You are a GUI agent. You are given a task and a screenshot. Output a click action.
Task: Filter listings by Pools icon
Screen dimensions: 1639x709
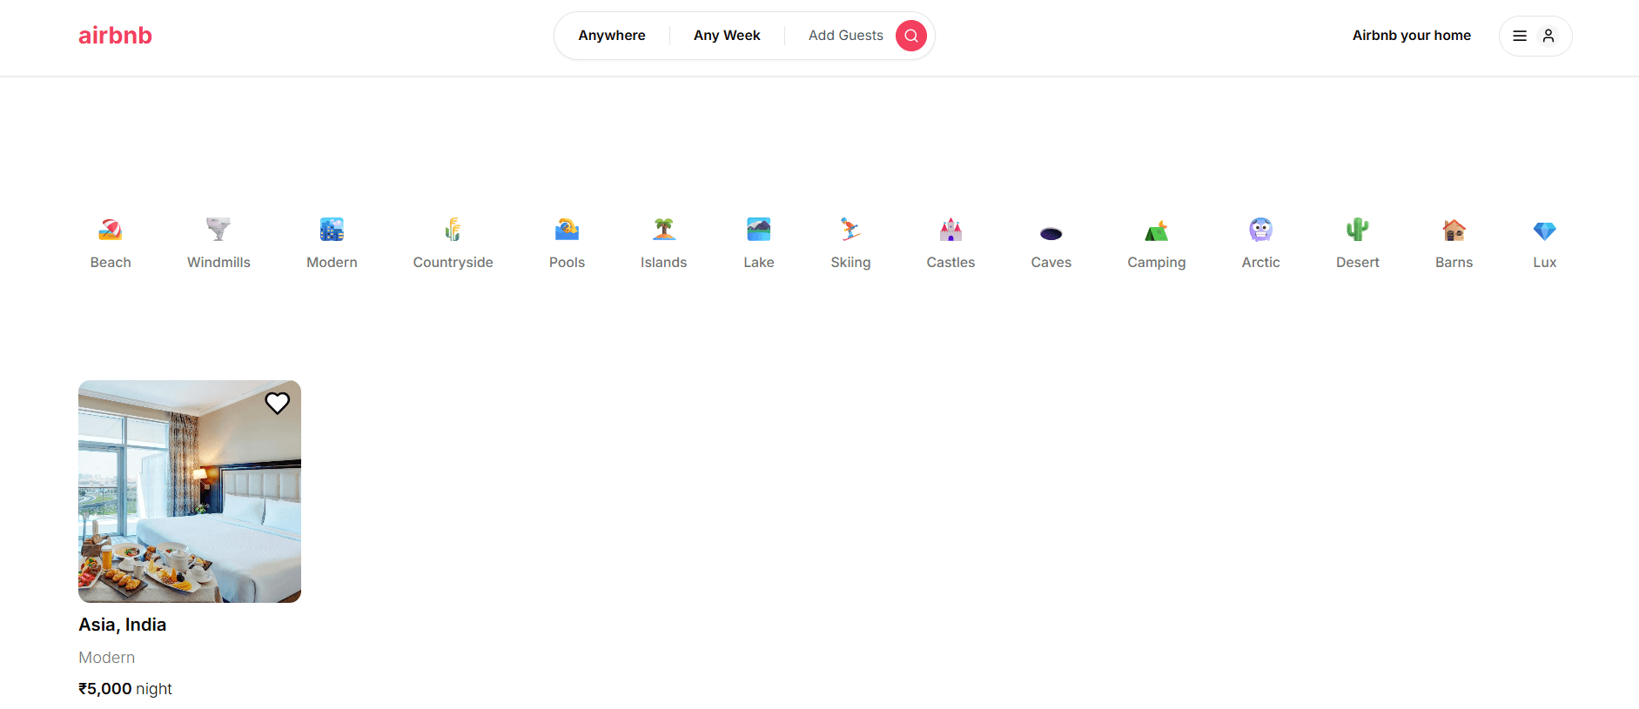pos(567,230)
